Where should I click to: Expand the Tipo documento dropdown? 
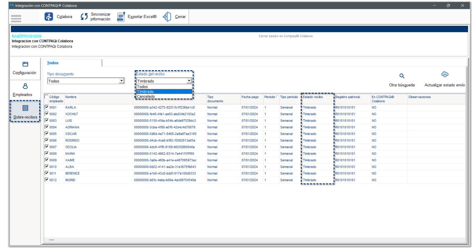pos(122,81)
